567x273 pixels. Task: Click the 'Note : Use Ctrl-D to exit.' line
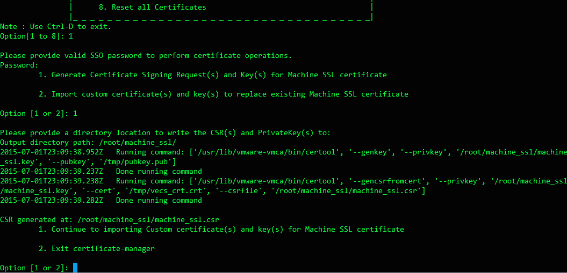(x=56, y=27)
